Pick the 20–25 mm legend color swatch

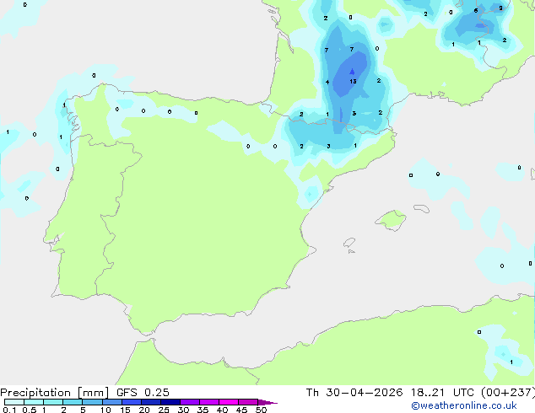(151, 402)
